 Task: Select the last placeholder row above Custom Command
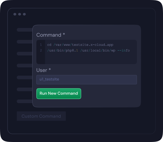click(25, 101)
